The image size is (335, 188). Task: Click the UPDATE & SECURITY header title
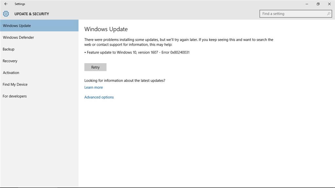32,14
